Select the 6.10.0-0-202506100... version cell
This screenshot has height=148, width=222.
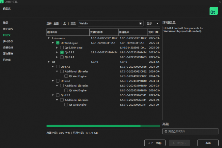pyautogui.click(x=133, y=48)
